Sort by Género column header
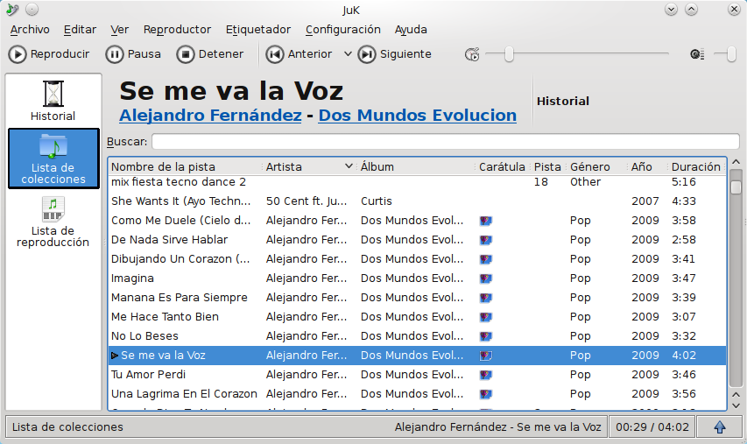 [x=597, y=166]
